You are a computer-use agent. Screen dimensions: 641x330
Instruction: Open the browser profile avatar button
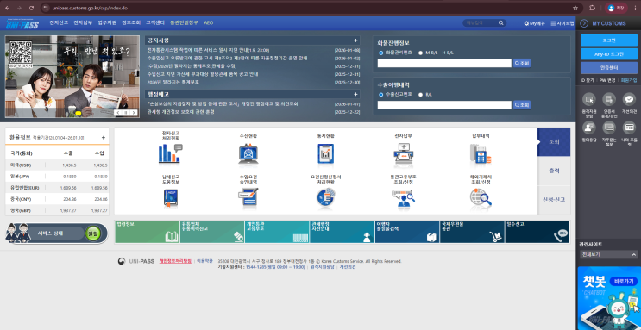[x=616, y=8]
